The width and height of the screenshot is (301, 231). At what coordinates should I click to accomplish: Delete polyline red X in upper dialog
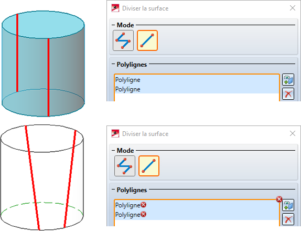[288, 94]
